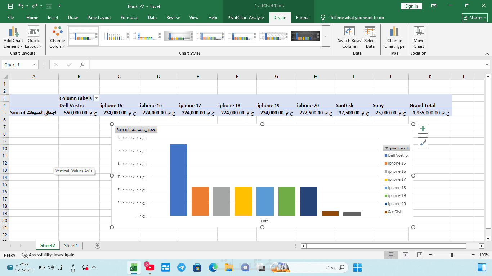
Task: Open Change Chart Type
Action: click(x=394, y=37)
